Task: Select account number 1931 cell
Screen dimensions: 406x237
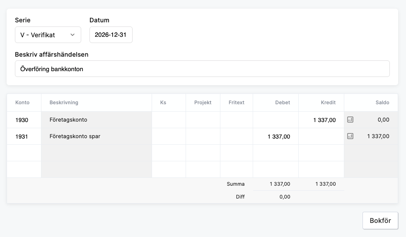Action: (24, 136)
